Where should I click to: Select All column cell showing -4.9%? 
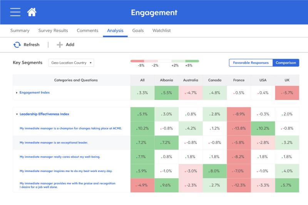tap(142, 185)
